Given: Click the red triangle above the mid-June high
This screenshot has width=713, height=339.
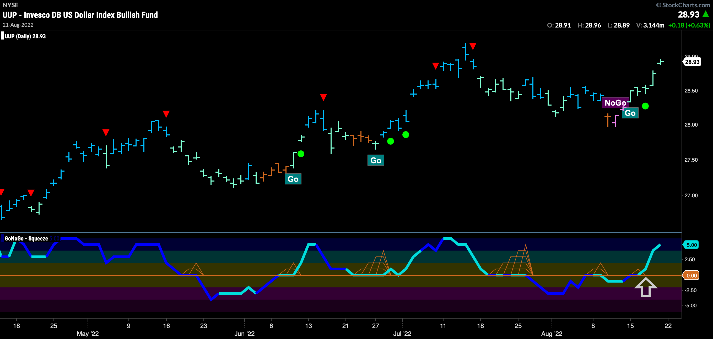Looking at the screenshot, I should click(323, 97).
